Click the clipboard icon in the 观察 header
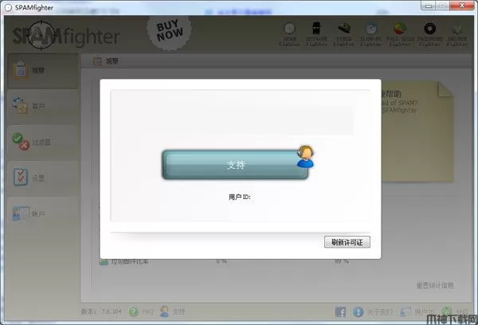Screen dimensions: 478x325 click(97, 61)
